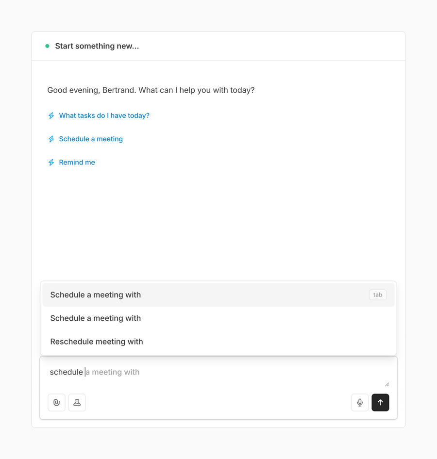The image size is (437, 459).
Task: Open the "What tasks do I have today?" link
Action: pos(104,115)
